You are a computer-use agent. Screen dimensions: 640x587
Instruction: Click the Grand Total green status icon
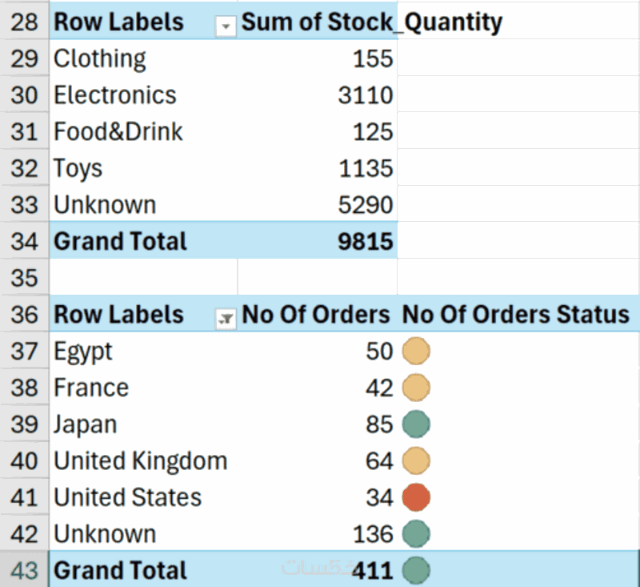click(x=416, y=570)
